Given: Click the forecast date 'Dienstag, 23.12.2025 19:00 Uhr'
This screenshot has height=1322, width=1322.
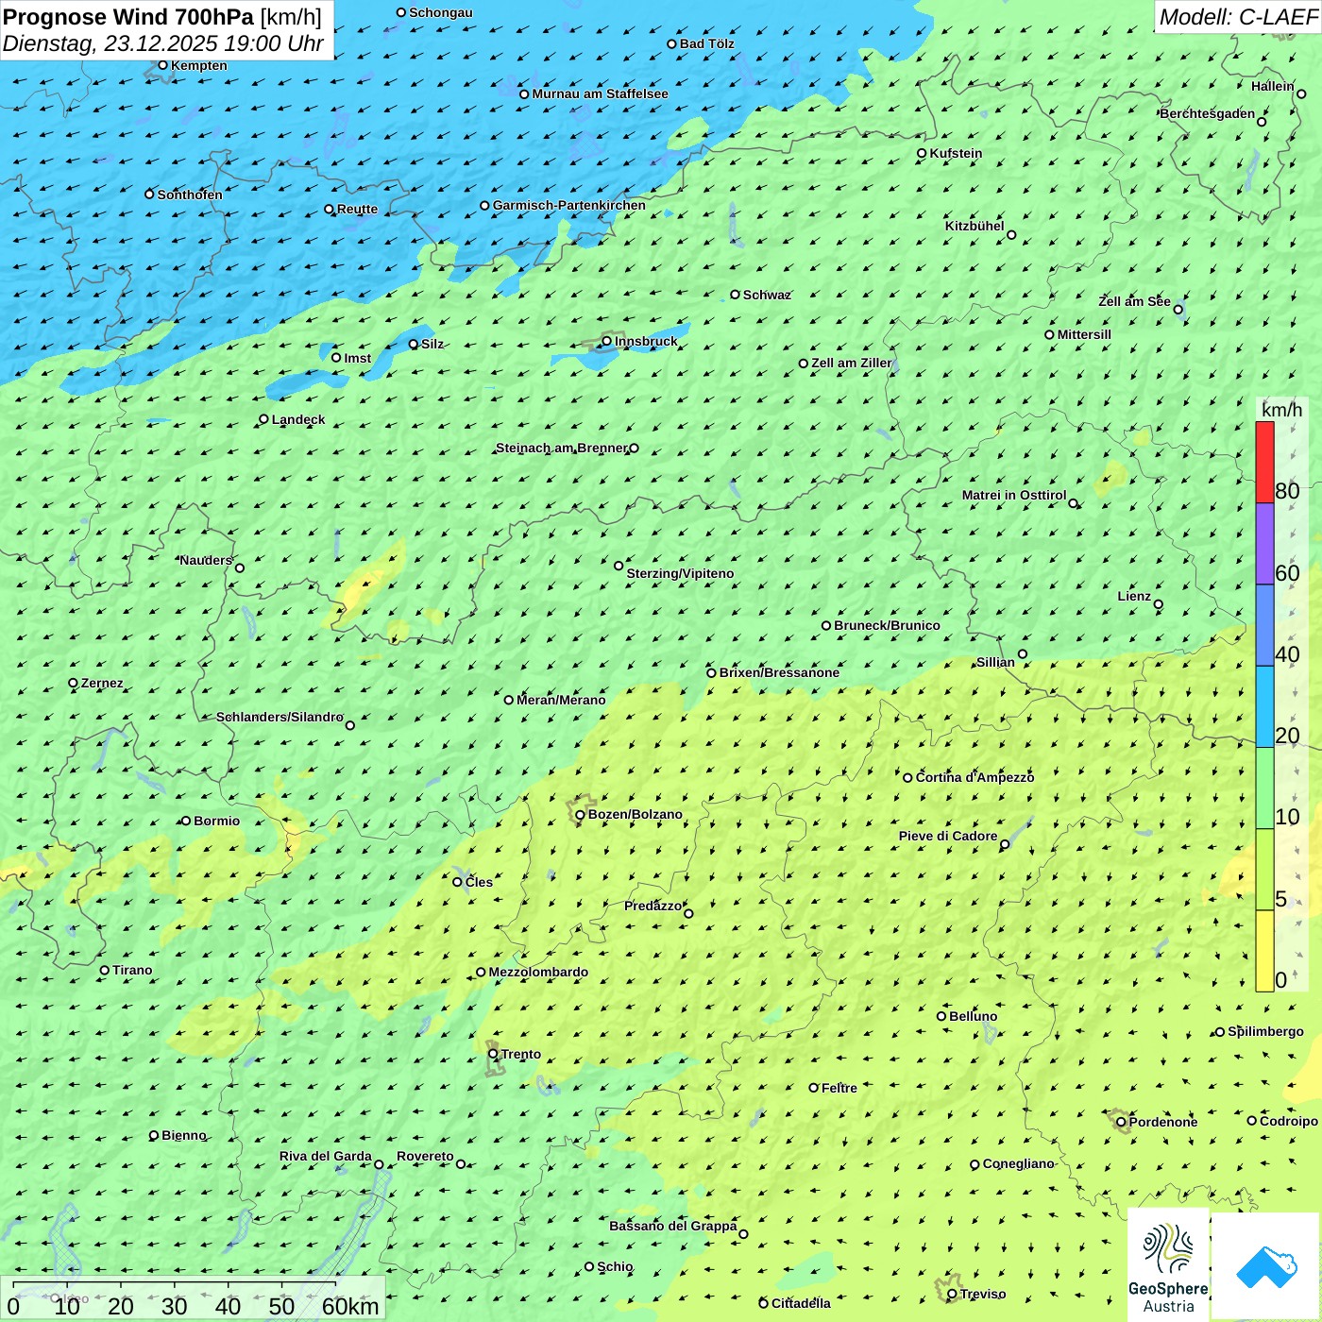Looking at the screenshot, I should click(162, 43).
